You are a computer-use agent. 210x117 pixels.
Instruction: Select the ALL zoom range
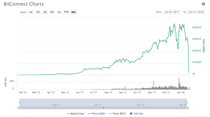click(74, 12)
